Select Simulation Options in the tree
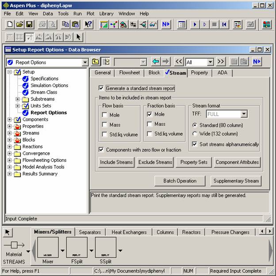The image size is (276, 276). click(49, 85)
